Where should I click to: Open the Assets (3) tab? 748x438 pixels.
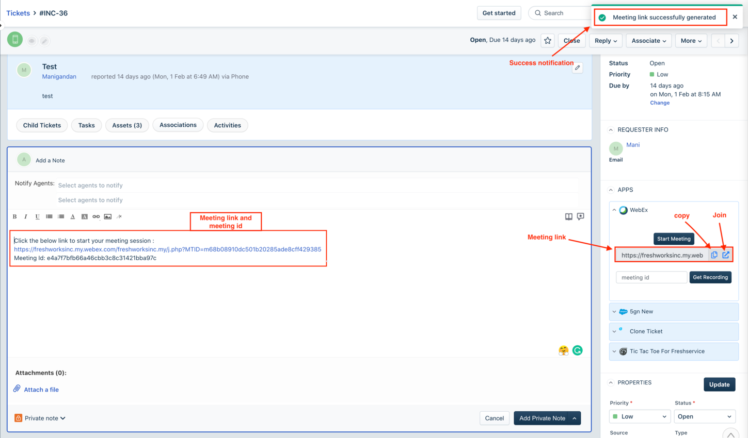click(127, 125)
